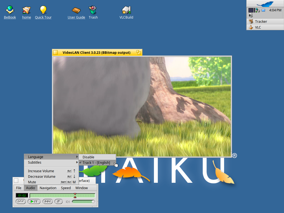
Task: Choose Increase Volume from Audio menu
Action: pos(51,171)
